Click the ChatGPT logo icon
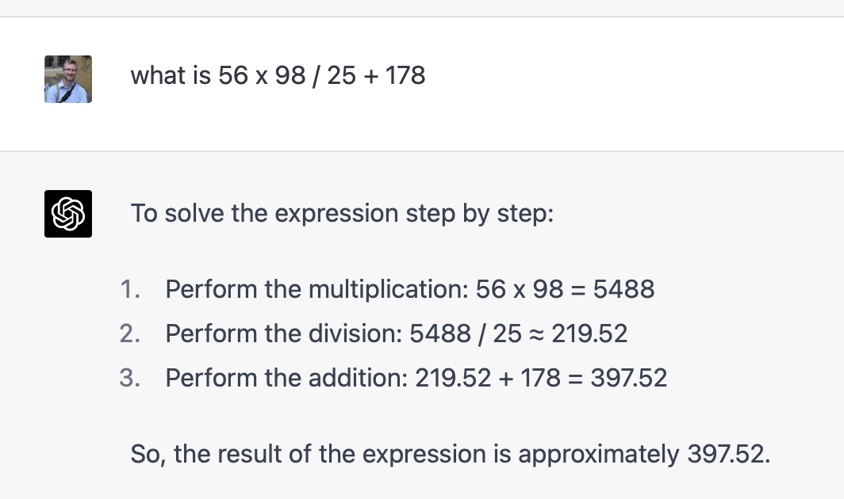This screenshot has width=844, height=499. 68,214
